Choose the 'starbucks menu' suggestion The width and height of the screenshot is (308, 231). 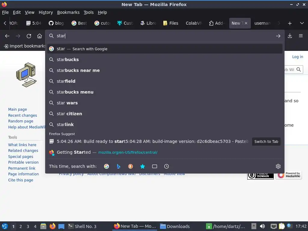(165, 92)
